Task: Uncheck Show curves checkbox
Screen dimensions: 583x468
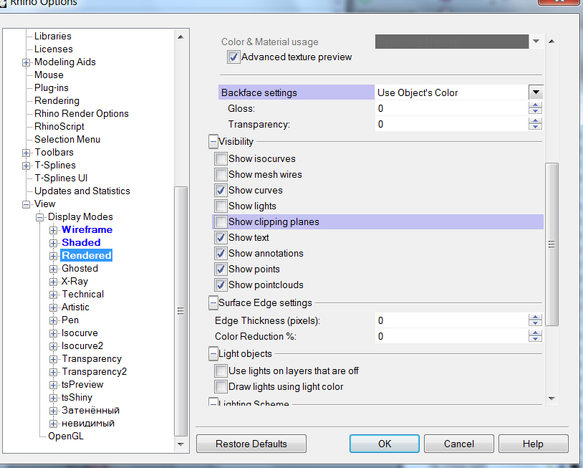Action: (x=221, y=190)
